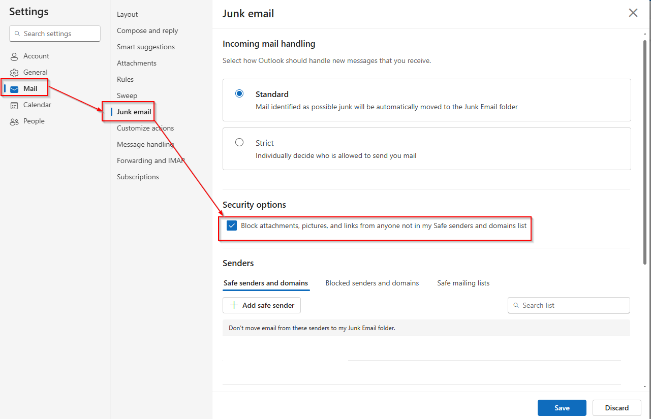The height and width of the screenshot is (419, 651).
Task: Select the Standard mail handling radio button
Action: (239, 93)
